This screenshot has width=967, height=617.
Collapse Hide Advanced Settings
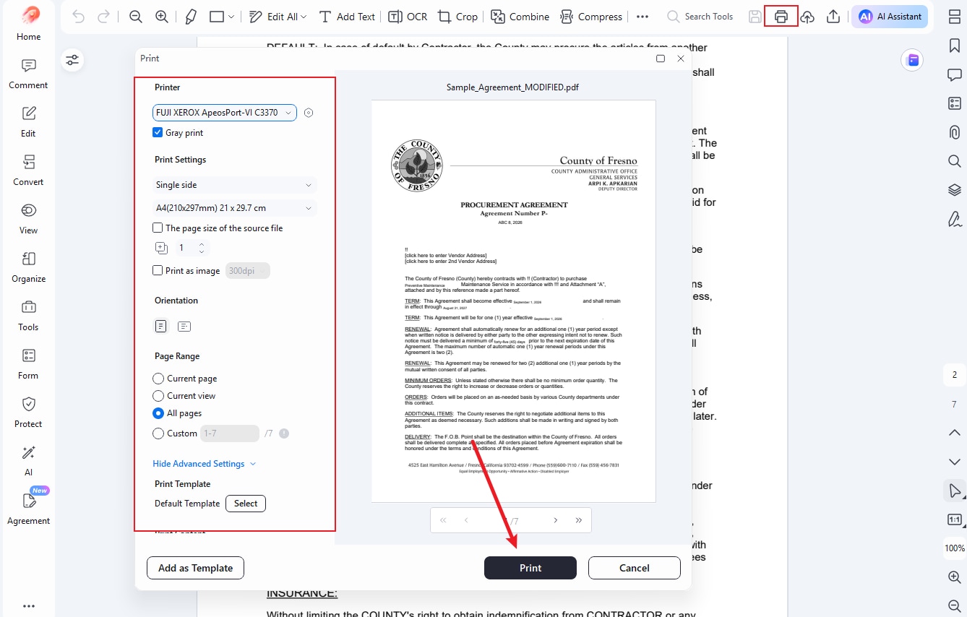205,464
